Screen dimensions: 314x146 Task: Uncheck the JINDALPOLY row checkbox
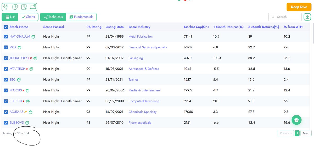(x=6, y=58)
